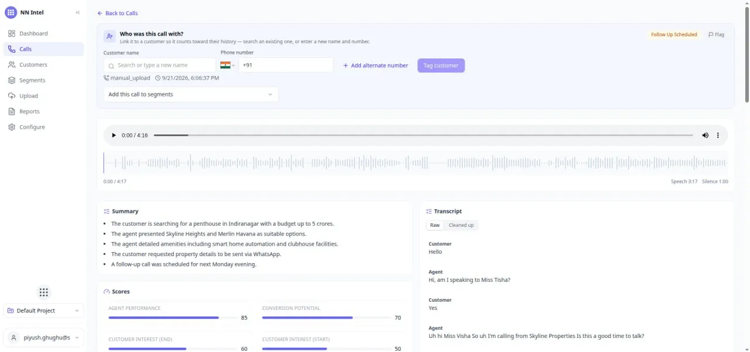Click the audio progress seek bar
The image size is (750, 352).
pyautogui.click(x=424, y=135)
